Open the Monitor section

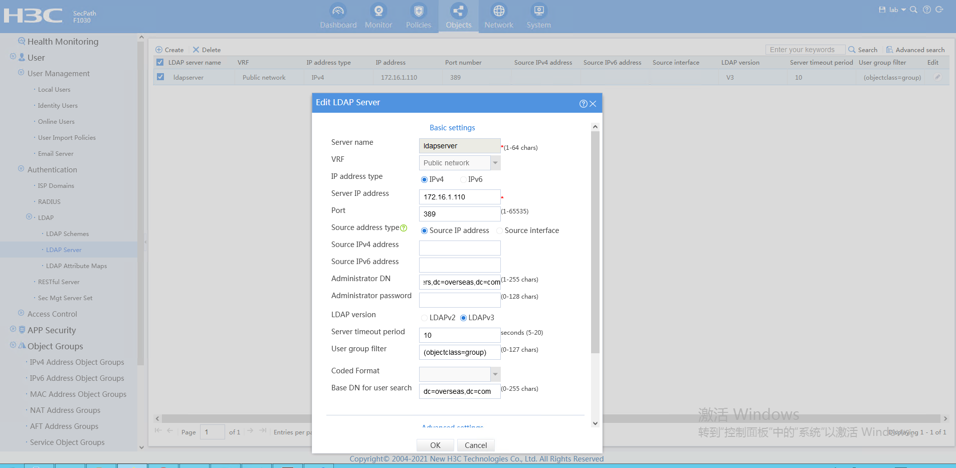click(378, 17)
